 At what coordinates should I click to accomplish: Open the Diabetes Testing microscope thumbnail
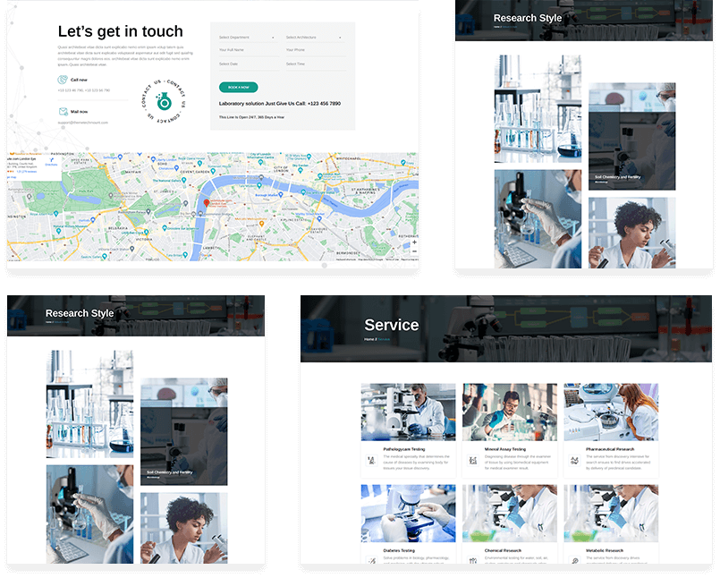408,514
